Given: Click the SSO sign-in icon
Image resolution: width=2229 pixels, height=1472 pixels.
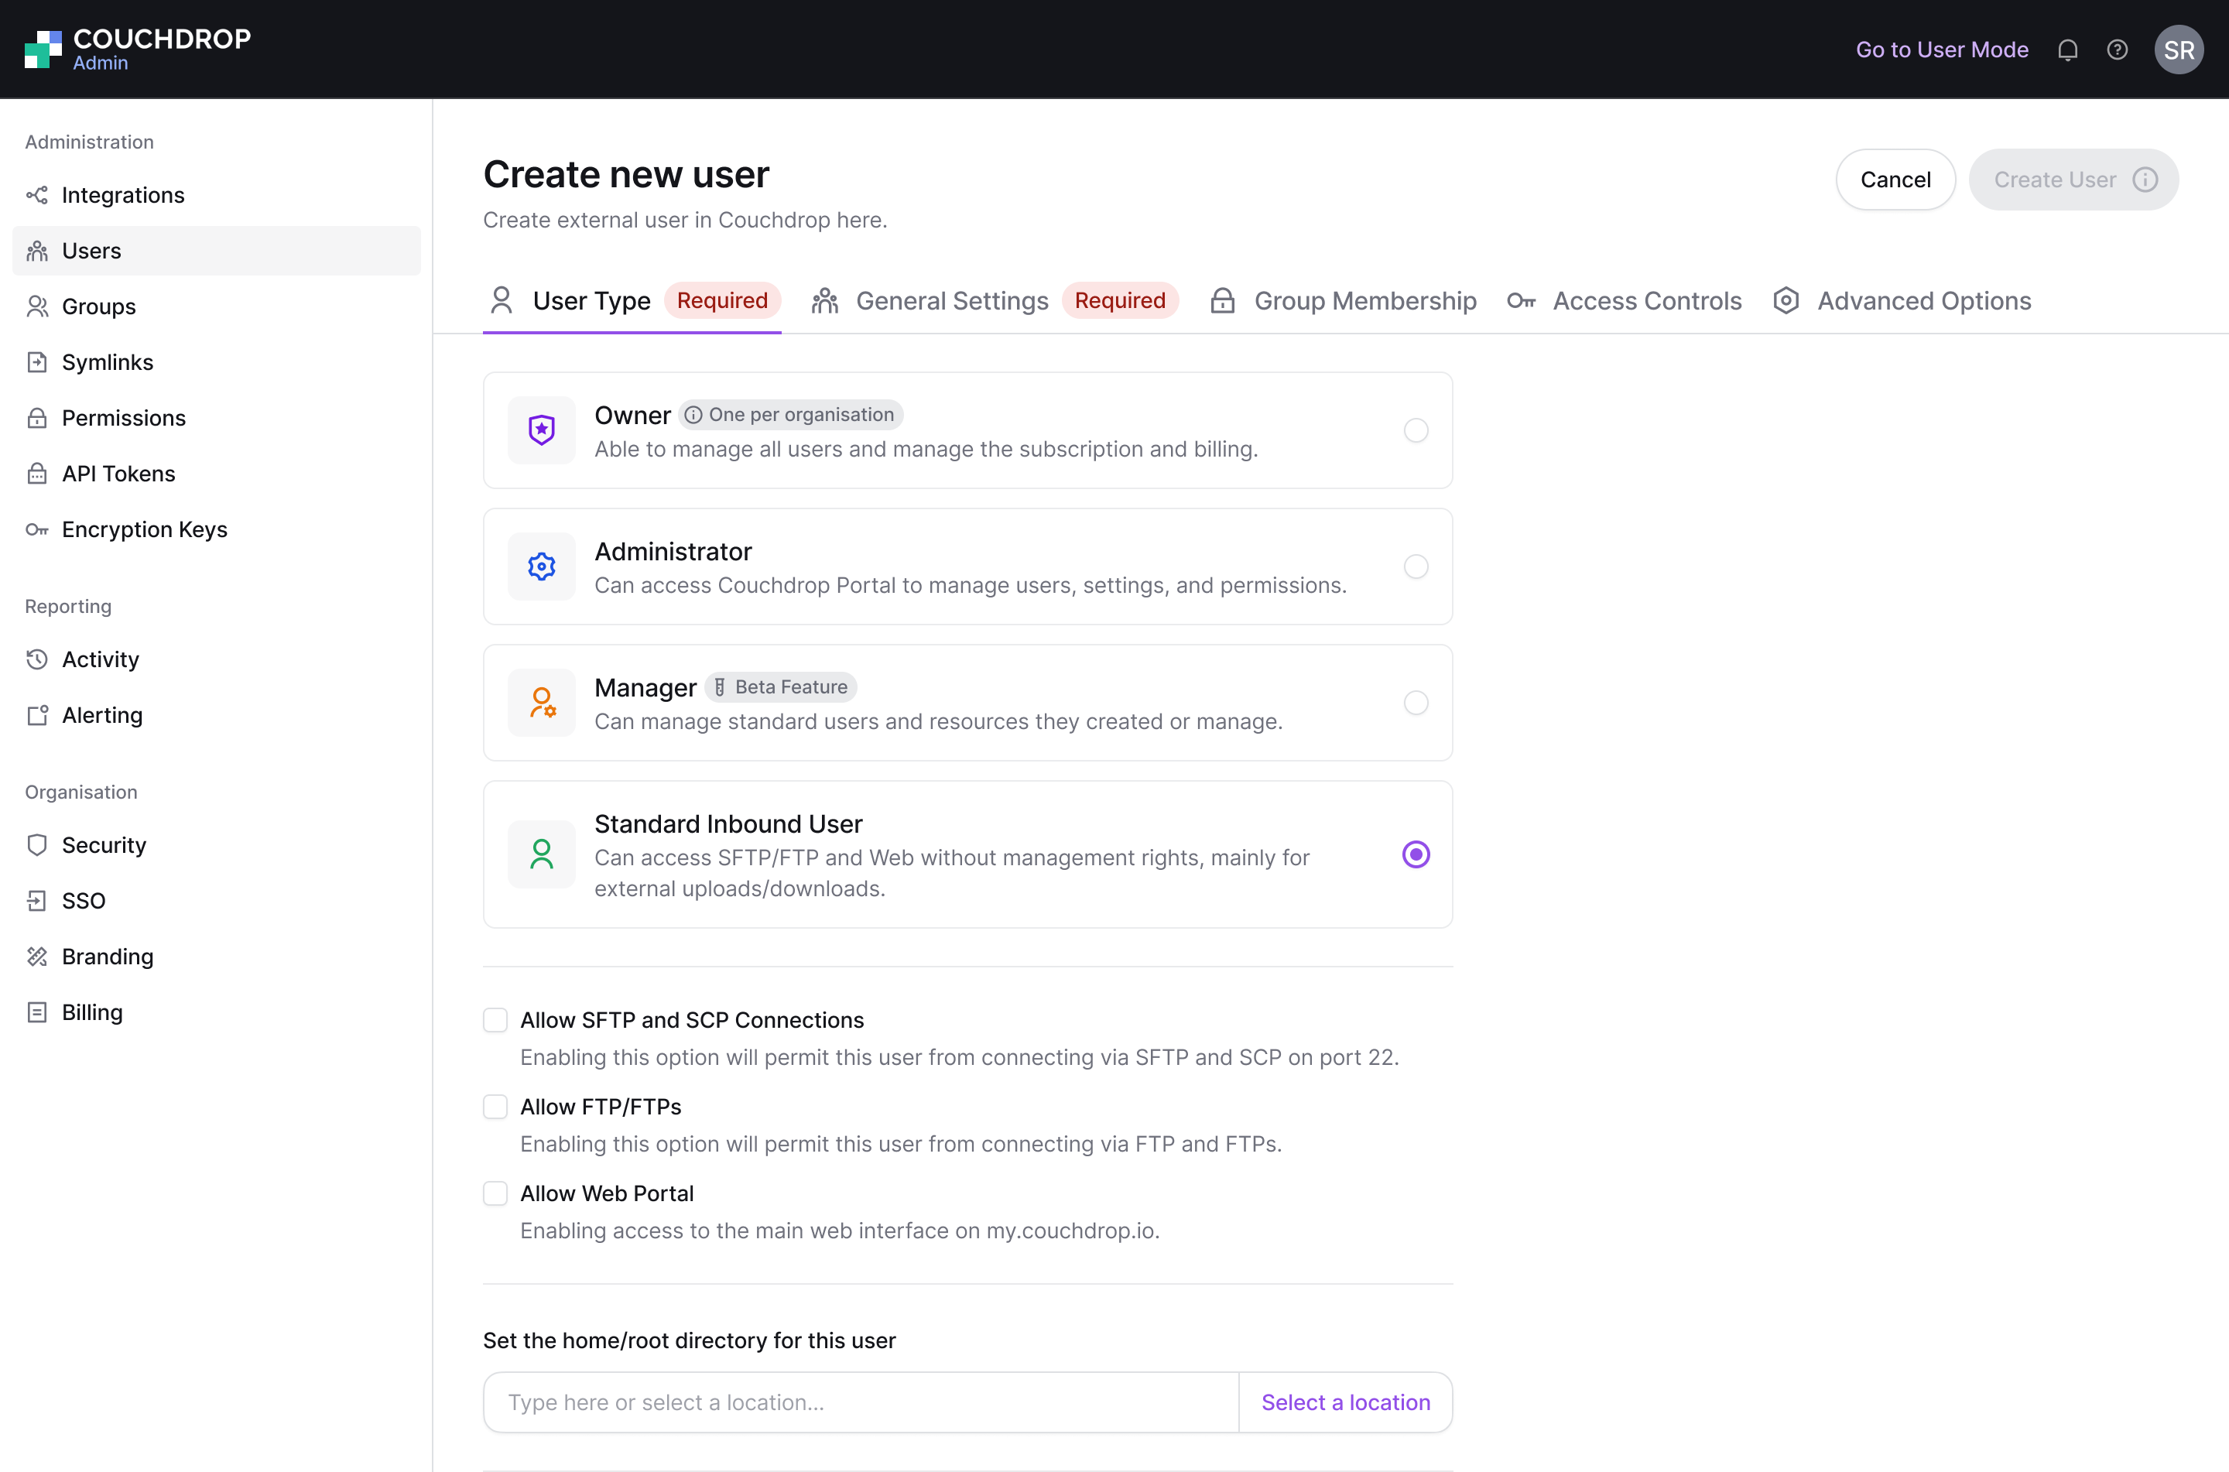Looking at the screenshot, I should pyautogui.click(x=36, y=901).
